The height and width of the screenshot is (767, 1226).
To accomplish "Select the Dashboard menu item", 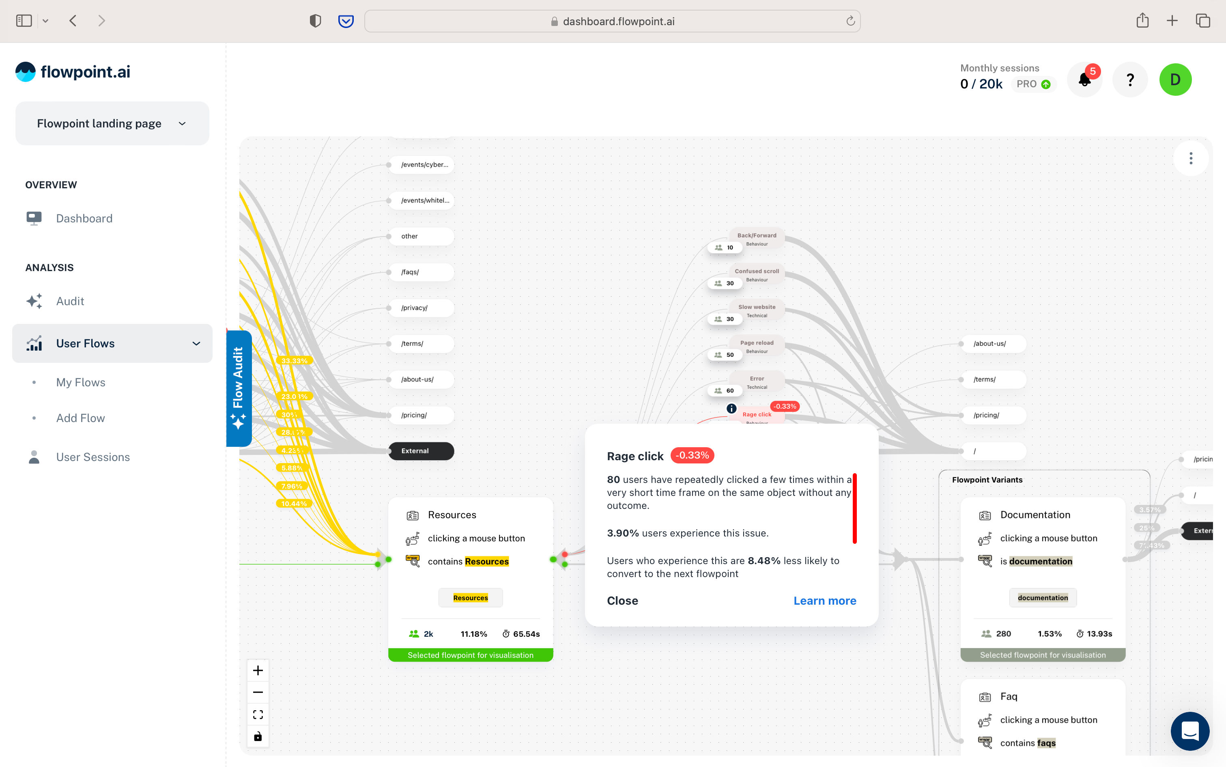I will point(84,218).
